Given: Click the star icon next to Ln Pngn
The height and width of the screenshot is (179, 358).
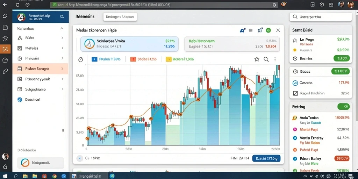Looking at the screenshot, I should point(294,40).
